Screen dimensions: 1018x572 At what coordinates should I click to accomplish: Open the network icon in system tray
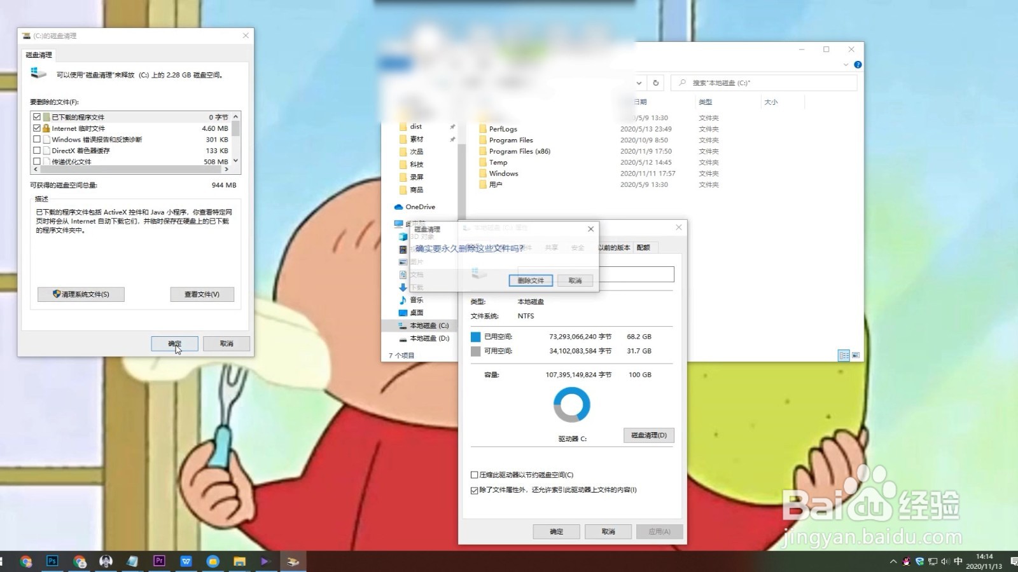click(932, 561)
